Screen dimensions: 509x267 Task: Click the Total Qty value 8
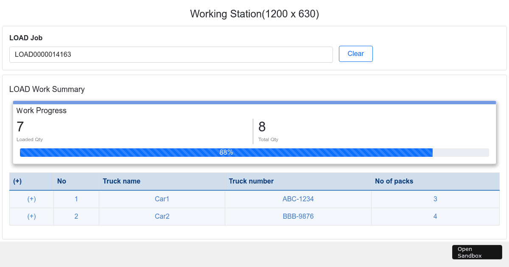(x=262, y=127)
